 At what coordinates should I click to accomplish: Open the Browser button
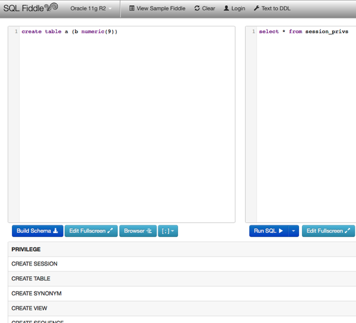[x=138, y=231]
